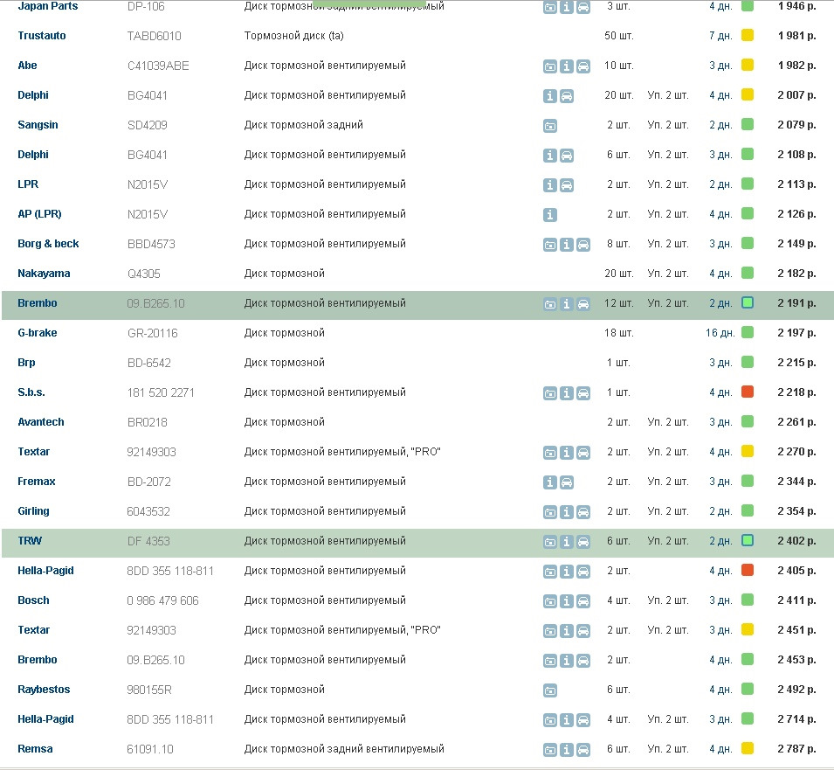Open info icon in LPR 2 113 р. row

[x=550, y=185]
